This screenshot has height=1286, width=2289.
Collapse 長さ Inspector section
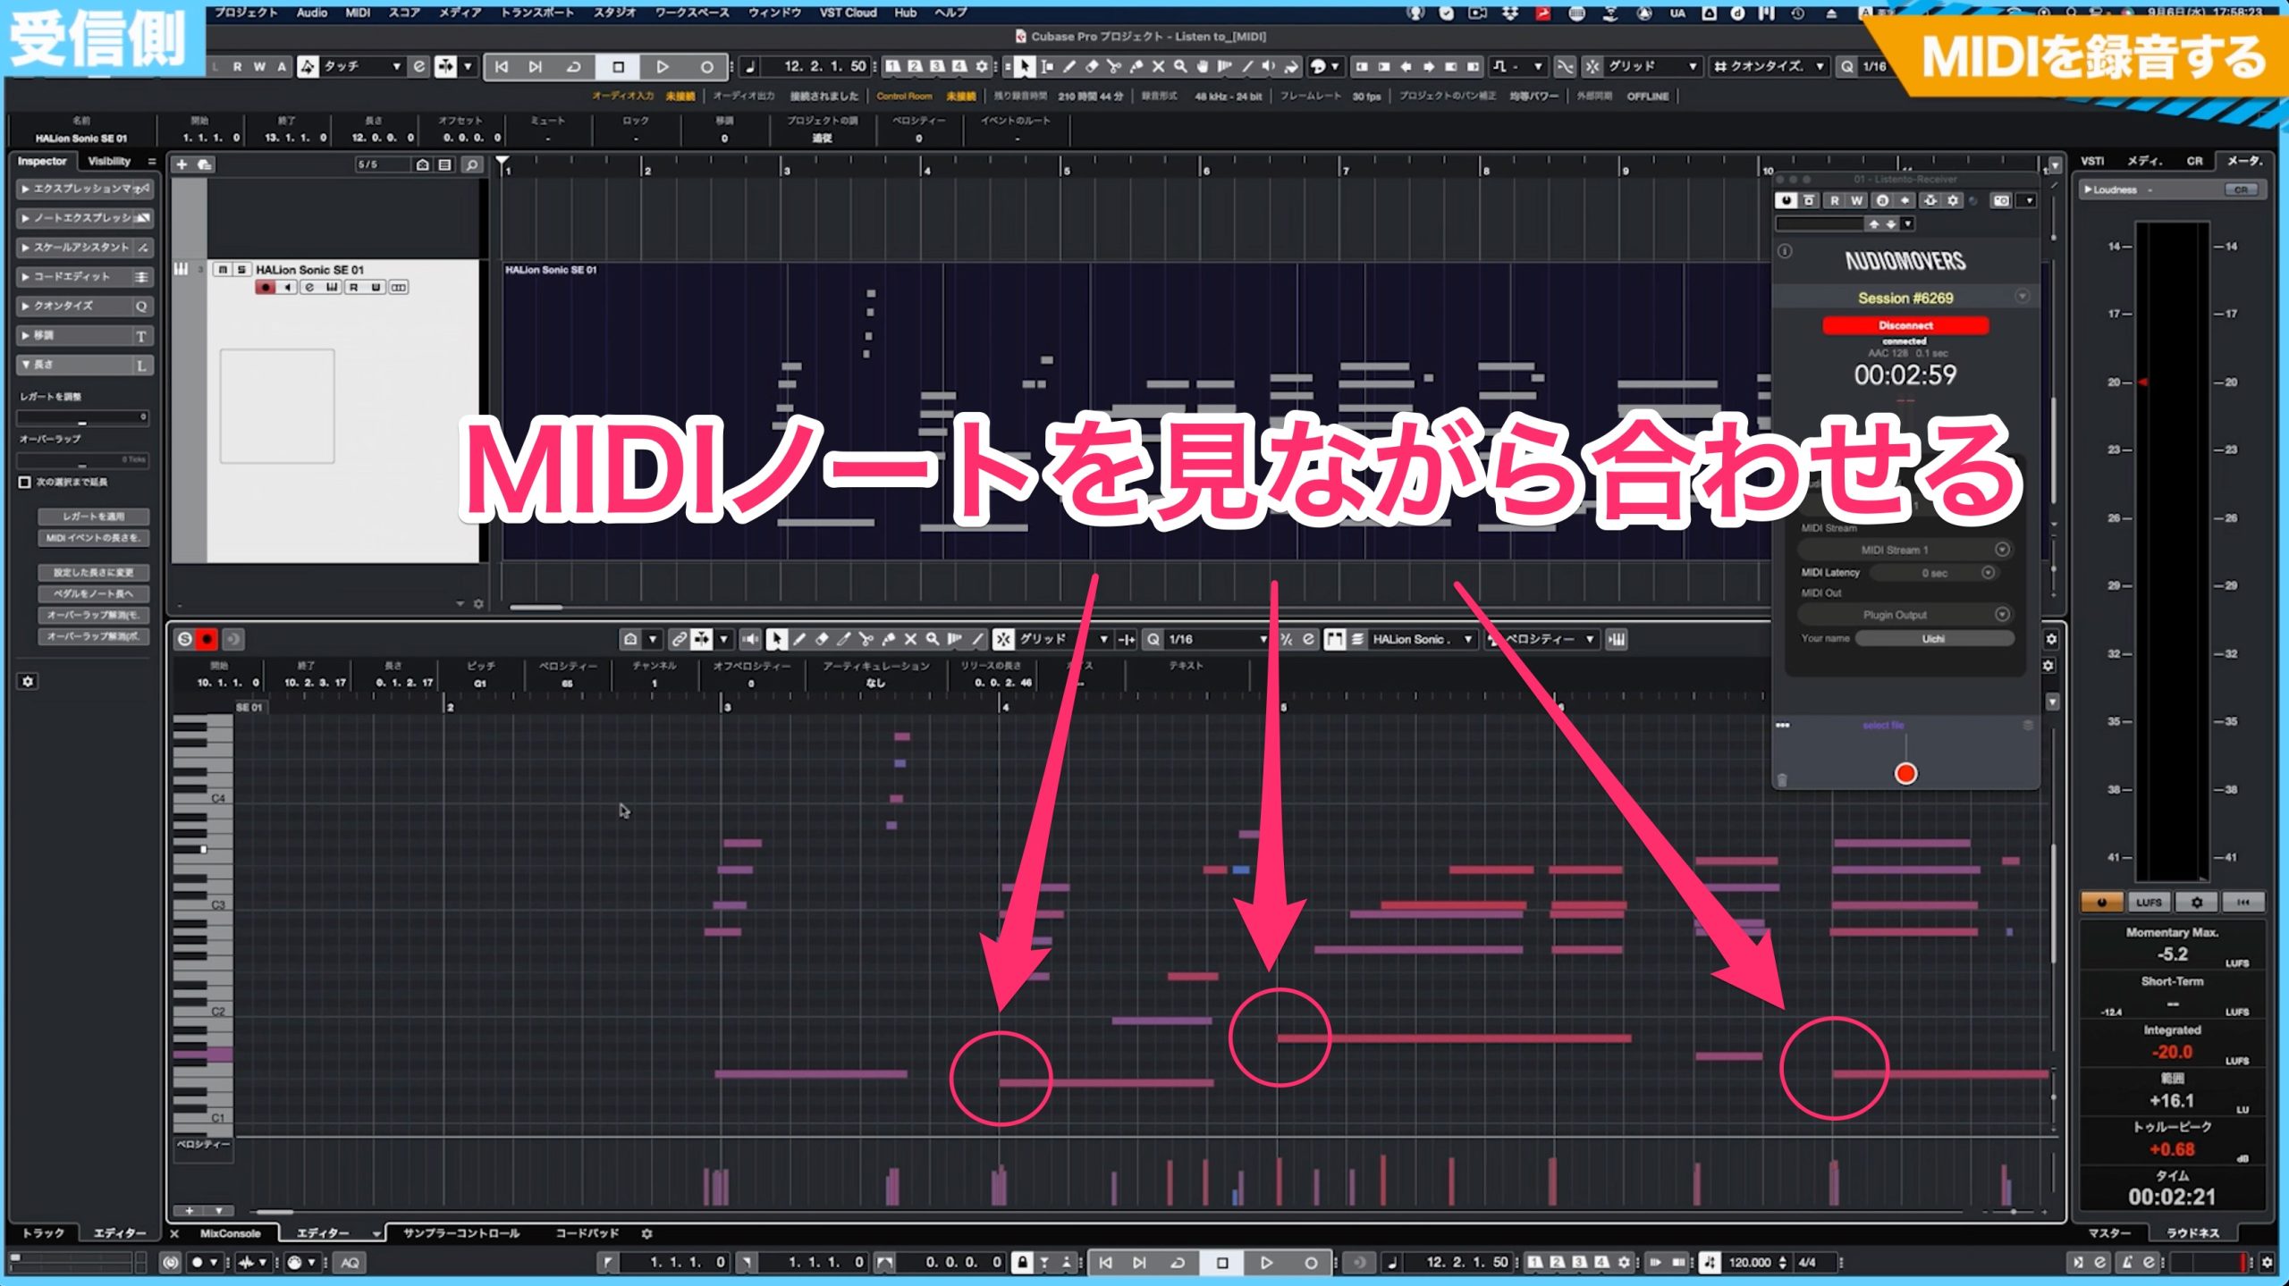pyautogui.click(x=85, y=366)
